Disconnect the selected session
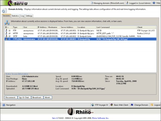The width and height of the screenshot is (161, 121). pyautogui.click(x=11, y=98)
